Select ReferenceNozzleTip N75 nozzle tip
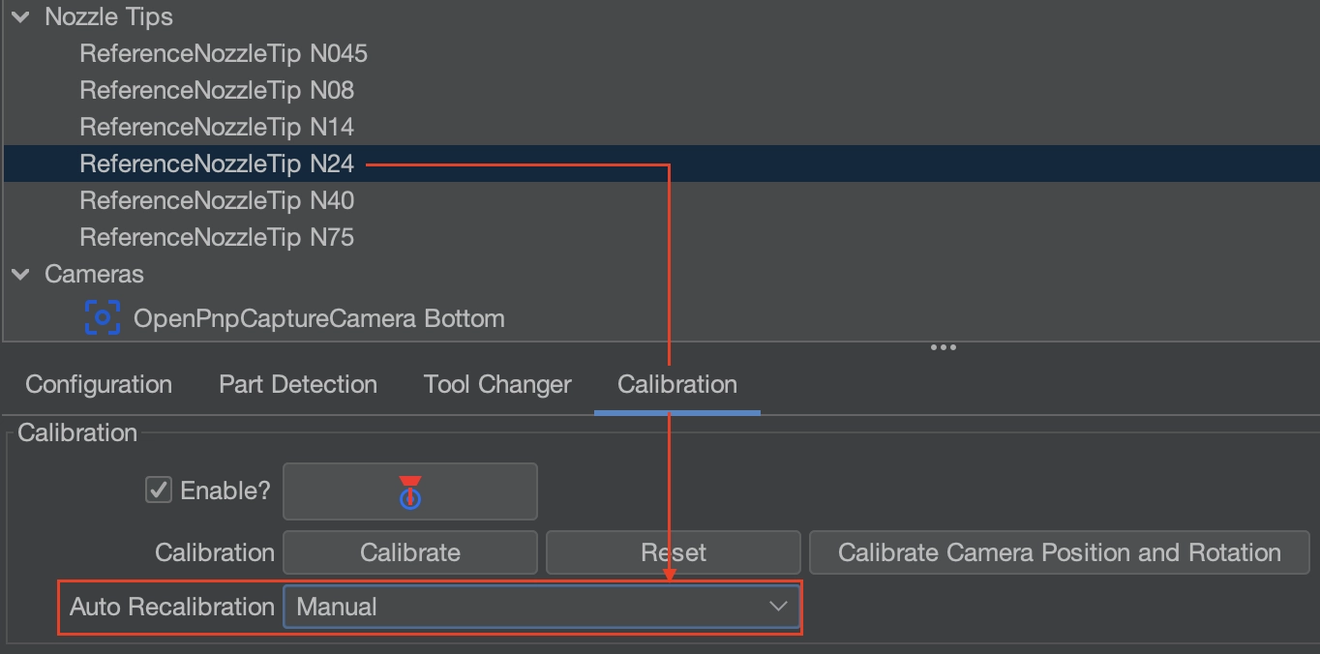Viewport: 1320px width, 654px height. coord(217,238)
